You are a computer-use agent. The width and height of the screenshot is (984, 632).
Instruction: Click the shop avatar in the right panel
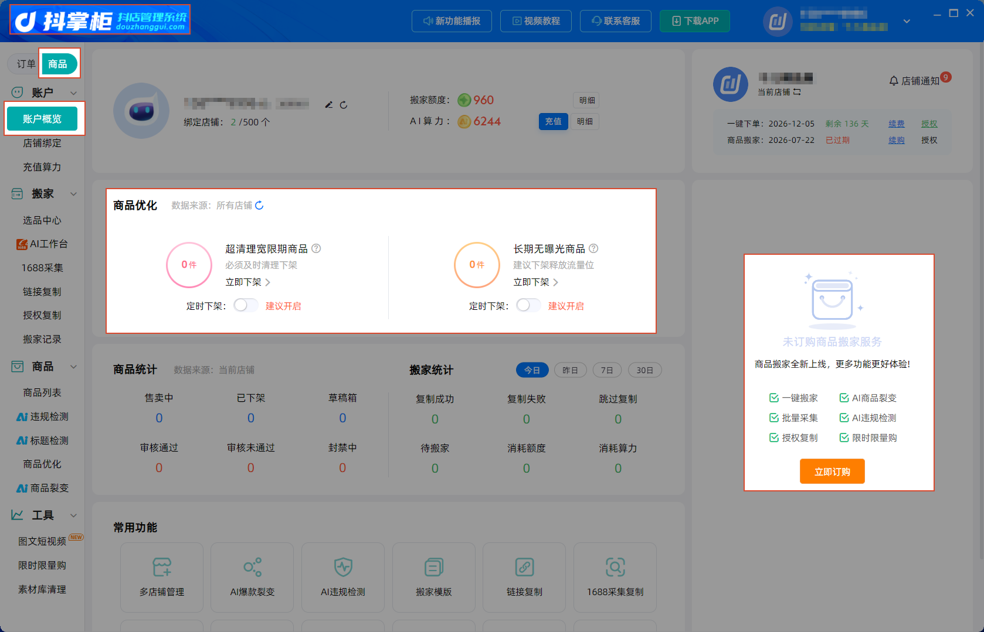(x=731, y=84)
